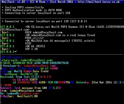The width and height of the screenshot is (124, 104).
Task: Click the Return-path header line
Action: tap(26, 60)
